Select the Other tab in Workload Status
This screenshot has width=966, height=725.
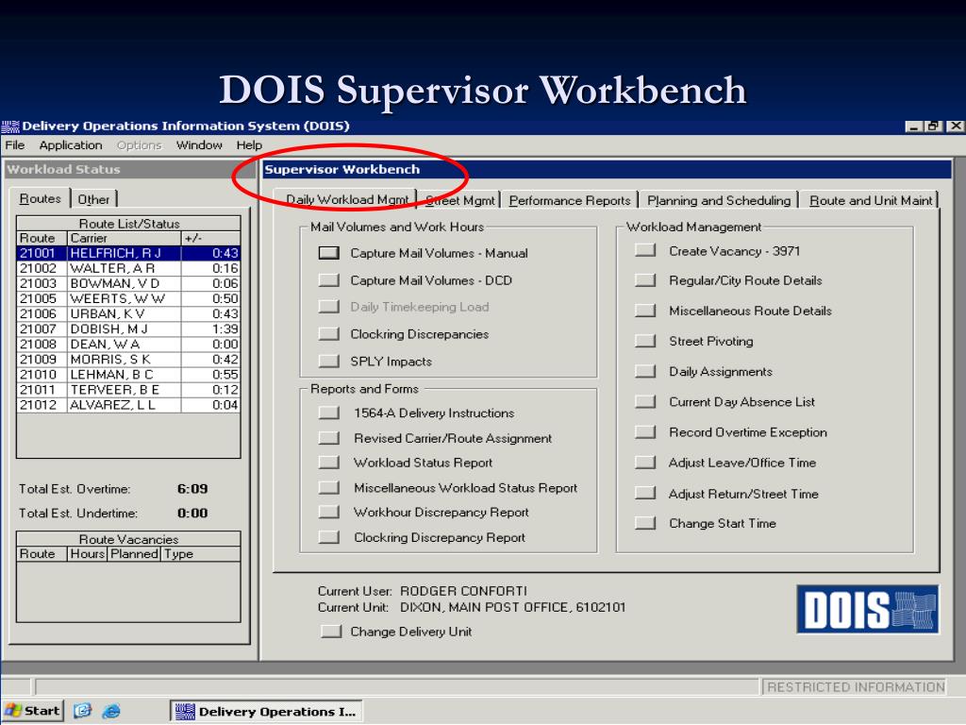[93, 199]
